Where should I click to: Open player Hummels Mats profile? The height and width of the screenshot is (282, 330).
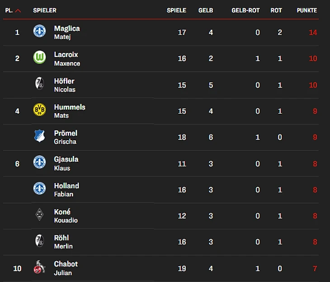click(x=69, y=111)
